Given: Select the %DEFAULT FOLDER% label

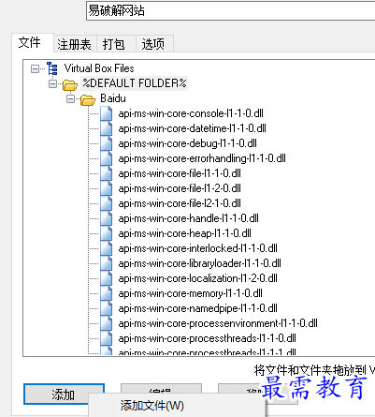Looking at the screenshot, I should [x=135, y=83].
